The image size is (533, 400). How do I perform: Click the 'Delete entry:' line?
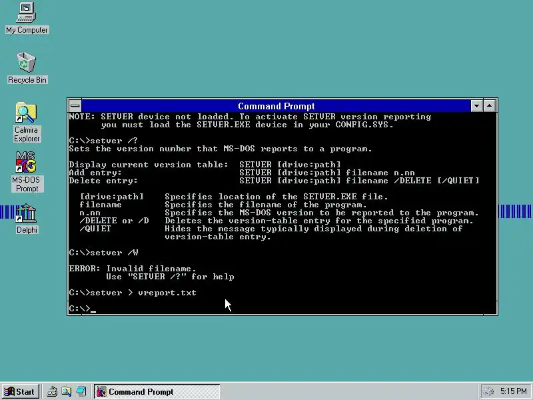[x=274, y=181]
